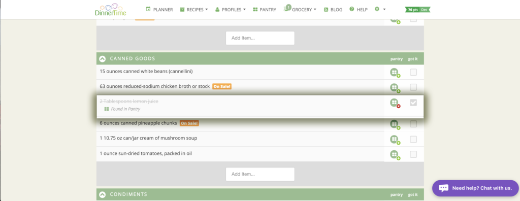Image resolution: width=520 pixels, height=201 pixels.
Task: Add cream of mushroom soup to pantry
Action: 395,140
